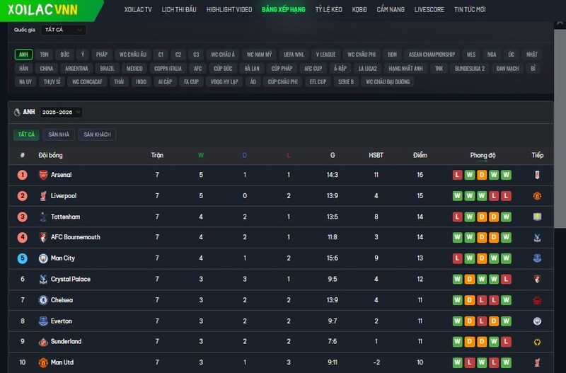Open the Quốc gia country dropdown
This screenshot has height=373, width=566.
(64, 30)
